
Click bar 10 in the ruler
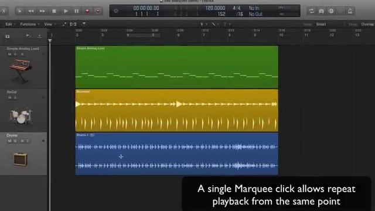[x=281, y=35]
